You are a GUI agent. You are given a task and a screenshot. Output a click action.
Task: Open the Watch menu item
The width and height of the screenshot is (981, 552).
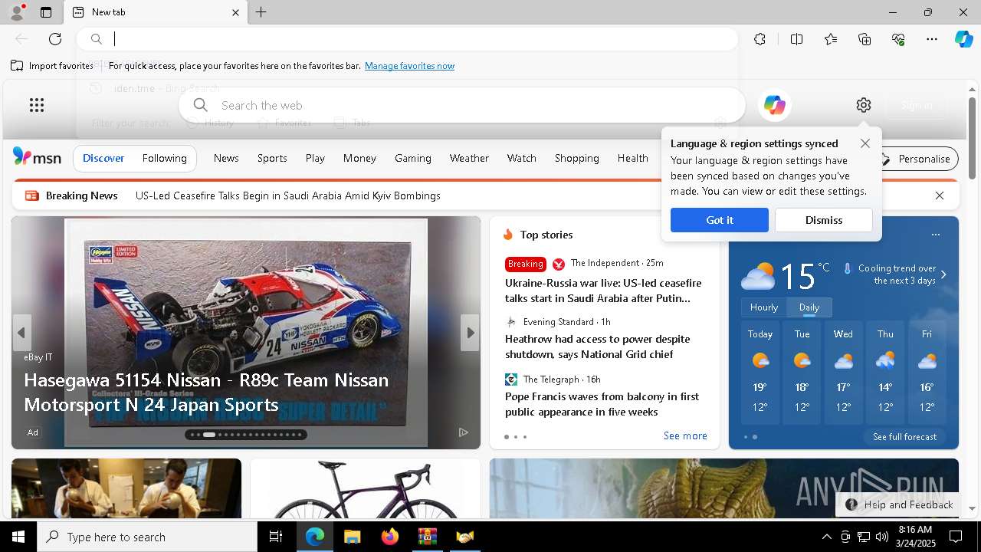[521, 158]
